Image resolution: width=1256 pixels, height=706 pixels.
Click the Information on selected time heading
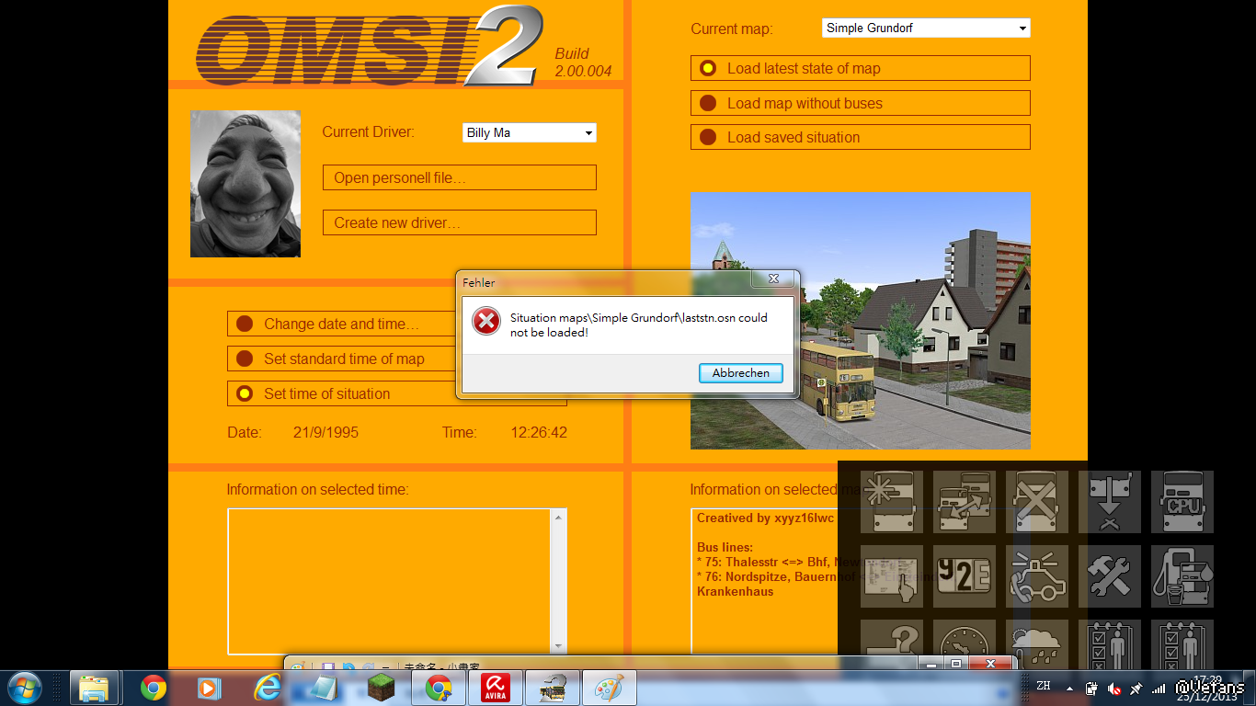tap(317, 490)
